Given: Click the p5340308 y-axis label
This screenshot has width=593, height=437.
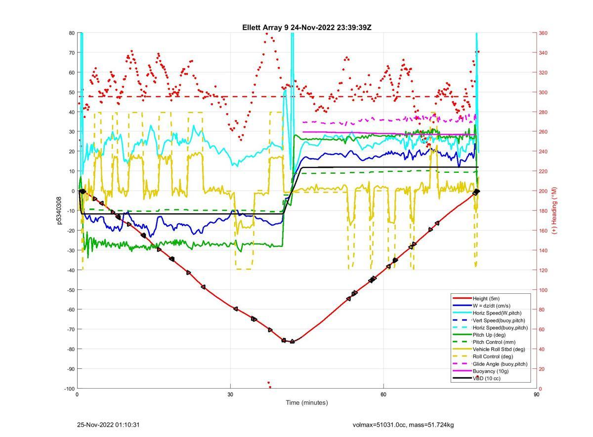Looking at the screenshot, I should (x=60, y=211).
